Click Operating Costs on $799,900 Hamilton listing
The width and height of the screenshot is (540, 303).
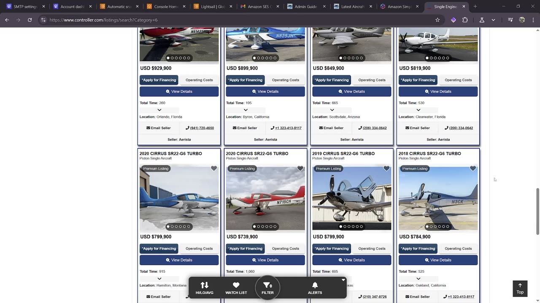(199, 249)
